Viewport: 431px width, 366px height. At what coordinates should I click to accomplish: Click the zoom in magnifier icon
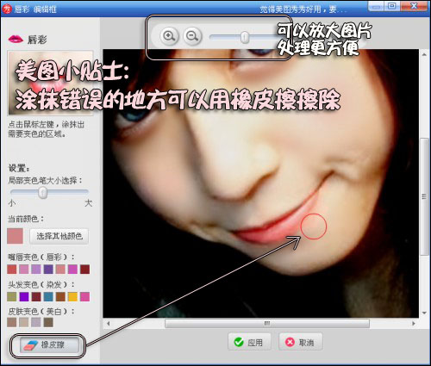[x=169, y=36]
